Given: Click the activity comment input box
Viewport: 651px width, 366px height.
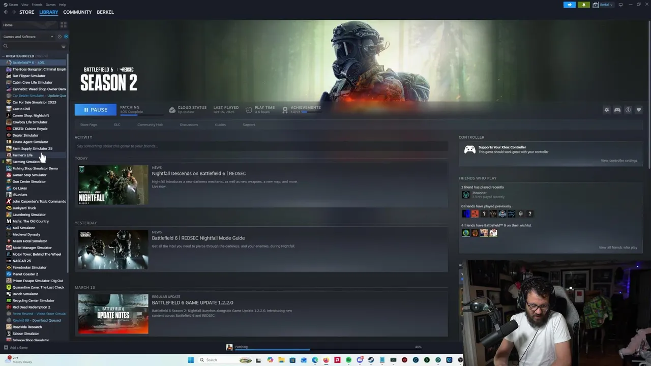Looking at the screenshot, I should tap(261, 146).
